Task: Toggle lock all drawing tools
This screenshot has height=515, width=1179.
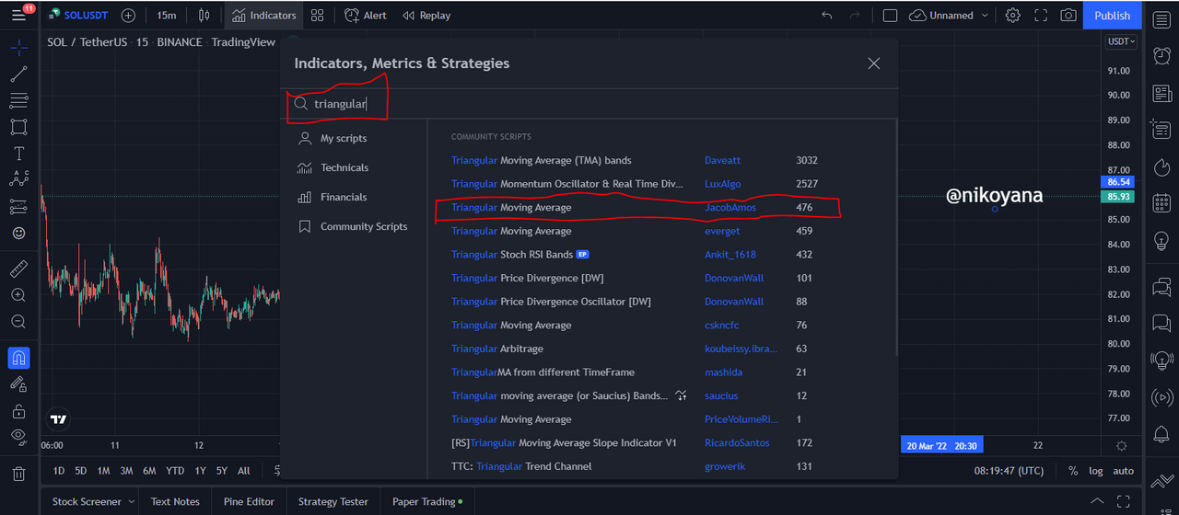Action: coord(18,410)
